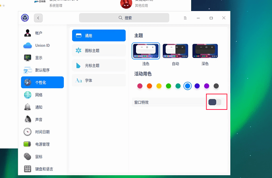The height and width of the screenshot is (178, 272).
Task: Choose the 深色 dark theme thumbnail
Action: (x=205, y=51)
